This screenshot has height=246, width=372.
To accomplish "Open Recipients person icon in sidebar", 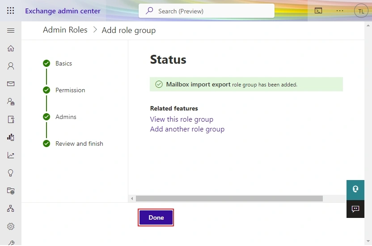I will point(11,66).
